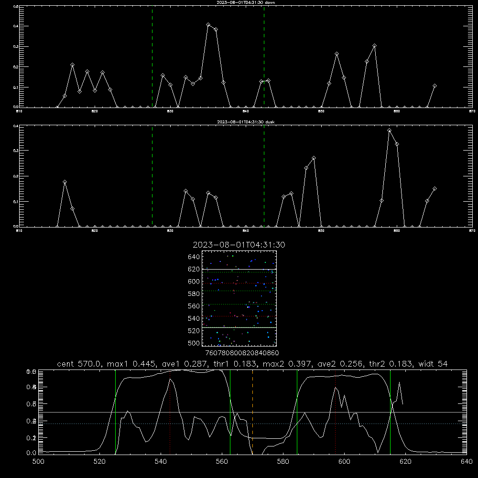Click the '580' y-axis label of small image

tap(194, 294)
